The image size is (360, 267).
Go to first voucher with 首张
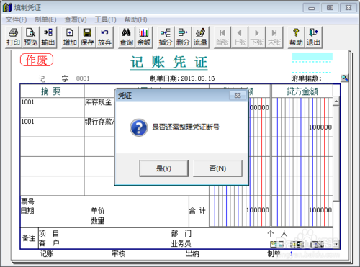pyautogui.click(x=222, y=37)
